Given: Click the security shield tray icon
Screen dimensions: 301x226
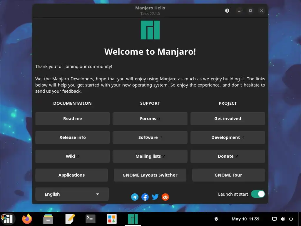Looking at the screenshot, I should (x=216, y=219).
